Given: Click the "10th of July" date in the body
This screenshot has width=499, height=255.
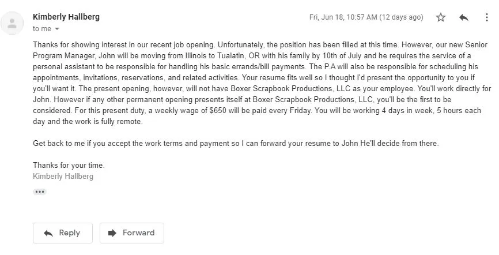Looking at the screenshot, I should tap(342, 56).
